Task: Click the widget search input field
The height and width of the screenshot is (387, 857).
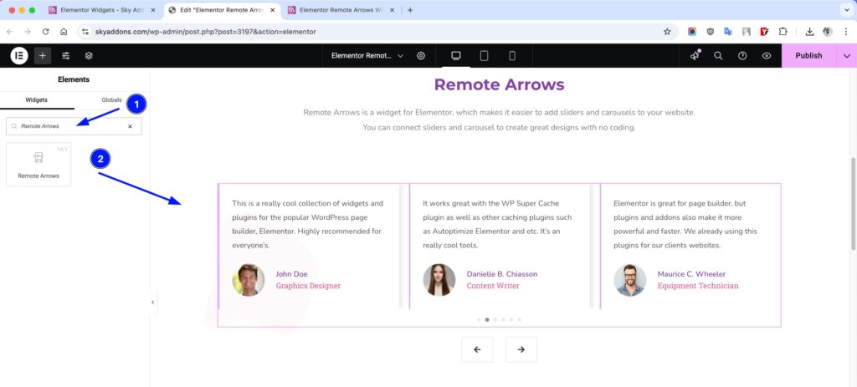Action: click(x=74, y=126)
